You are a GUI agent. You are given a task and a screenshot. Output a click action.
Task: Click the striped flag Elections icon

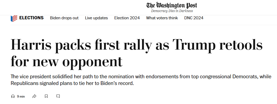coord(14,18)
